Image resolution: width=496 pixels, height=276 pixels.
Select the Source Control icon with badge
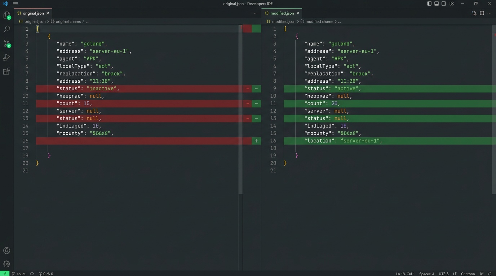click(7, 43)
